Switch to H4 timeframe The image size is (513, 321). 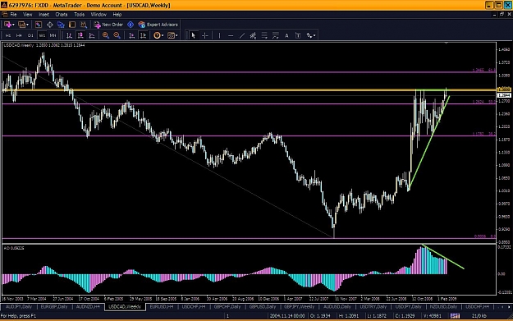(20, 35)
